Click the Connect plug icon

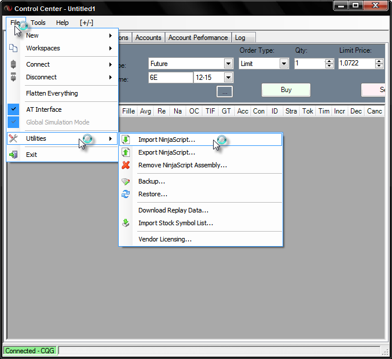[x=13, y=64]
